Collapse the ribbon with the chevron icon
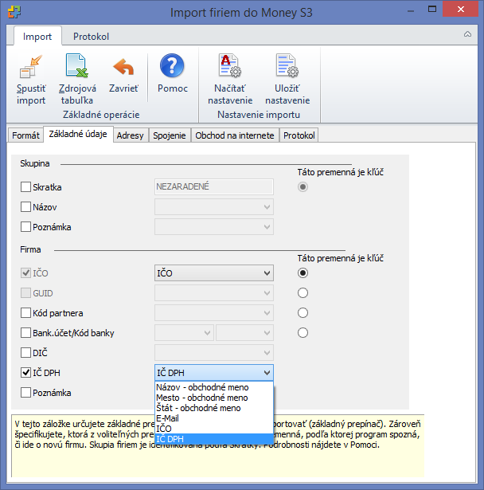Viewport: 484px width, 490px height. 467,34
